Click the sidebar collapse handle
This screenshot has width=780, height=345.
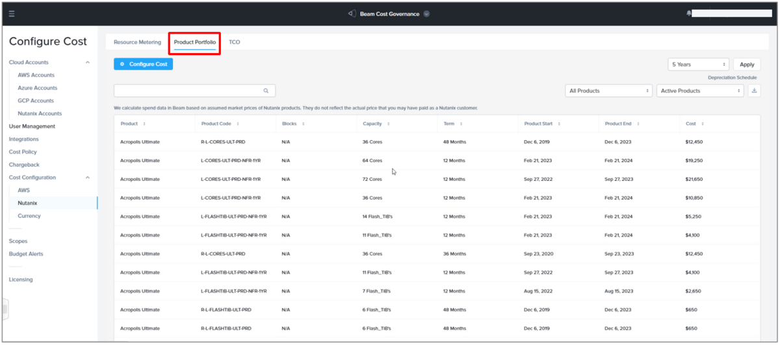(x=5, y=309)
